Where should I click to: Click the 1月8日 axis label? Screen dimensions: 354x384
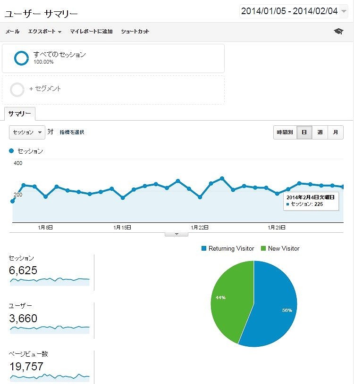tap(45, 228)
